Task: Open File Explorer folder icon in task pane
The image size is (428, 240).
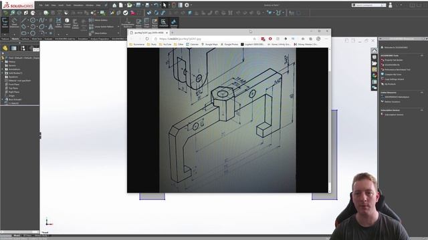Action: point(374,63)
